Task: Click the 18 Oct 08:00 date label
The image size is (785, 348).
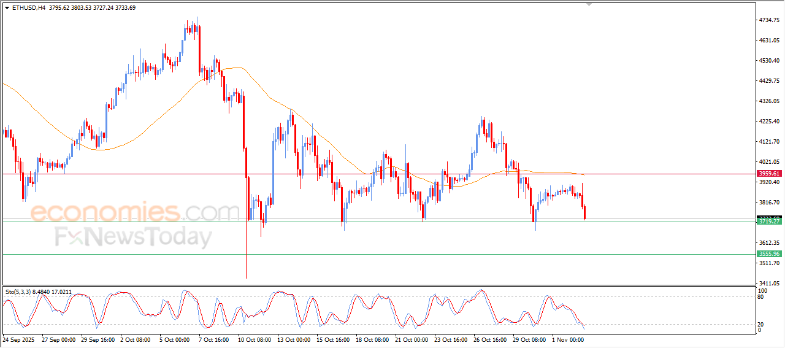Action: 371,339
